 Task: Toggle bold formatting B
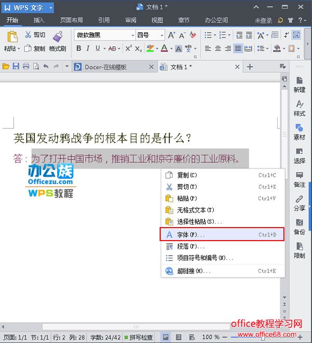tap(79, 48)
